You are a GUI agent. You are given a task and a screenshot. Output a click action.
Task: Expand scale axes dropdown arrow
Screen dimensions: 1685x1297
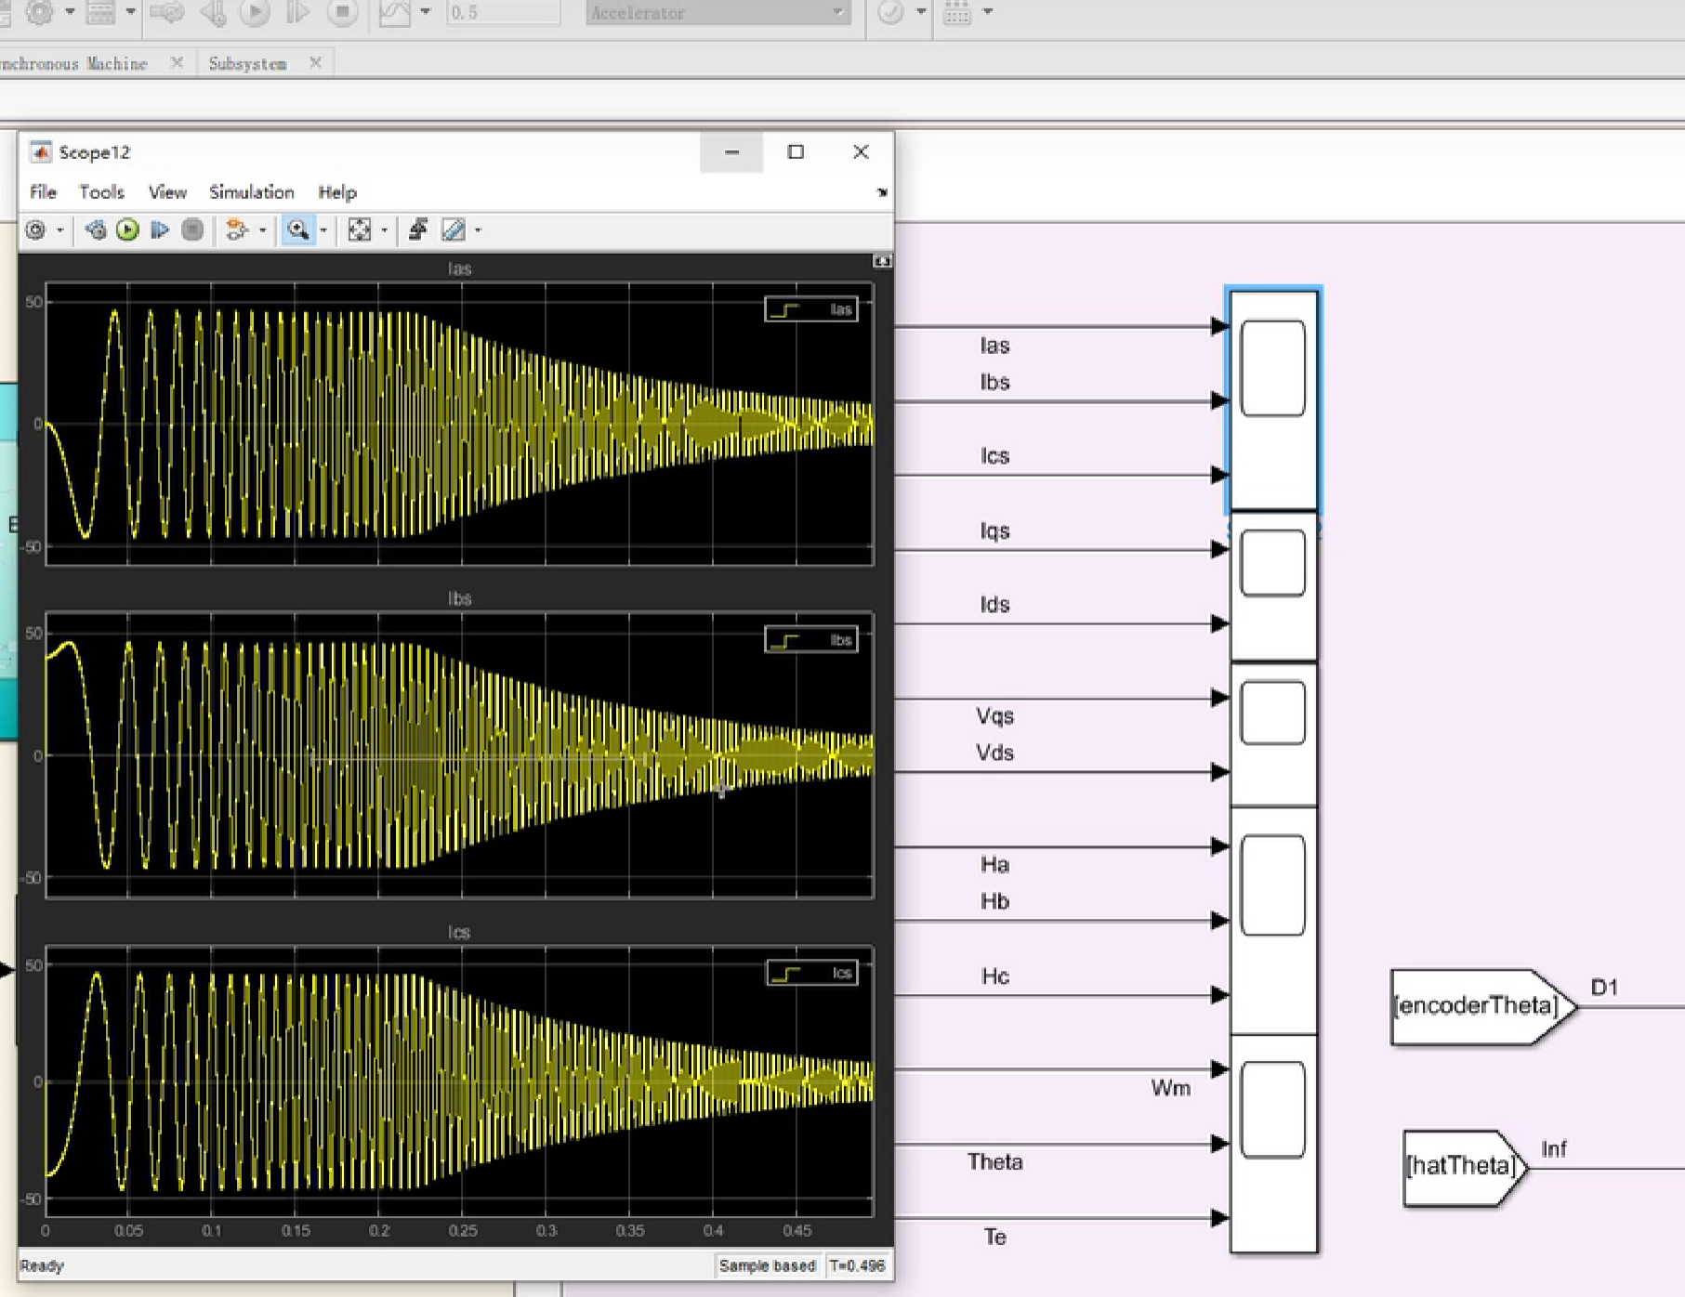[384, 229]
